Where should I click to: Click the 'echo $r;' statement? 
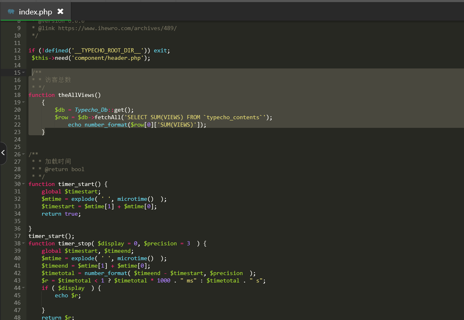68,295
